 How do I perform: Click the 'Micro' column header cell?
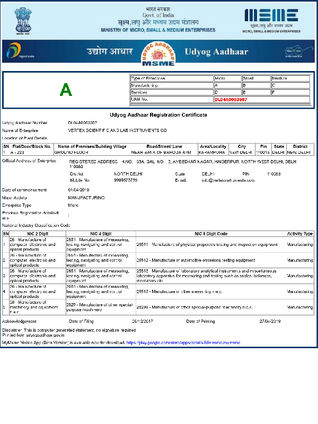[x=228, y=78]
